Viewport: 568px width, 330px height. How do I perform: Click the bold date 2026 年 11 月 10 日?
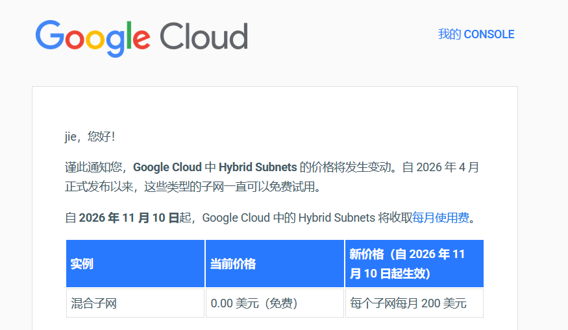pyautogui.click(x=129, y=218)
